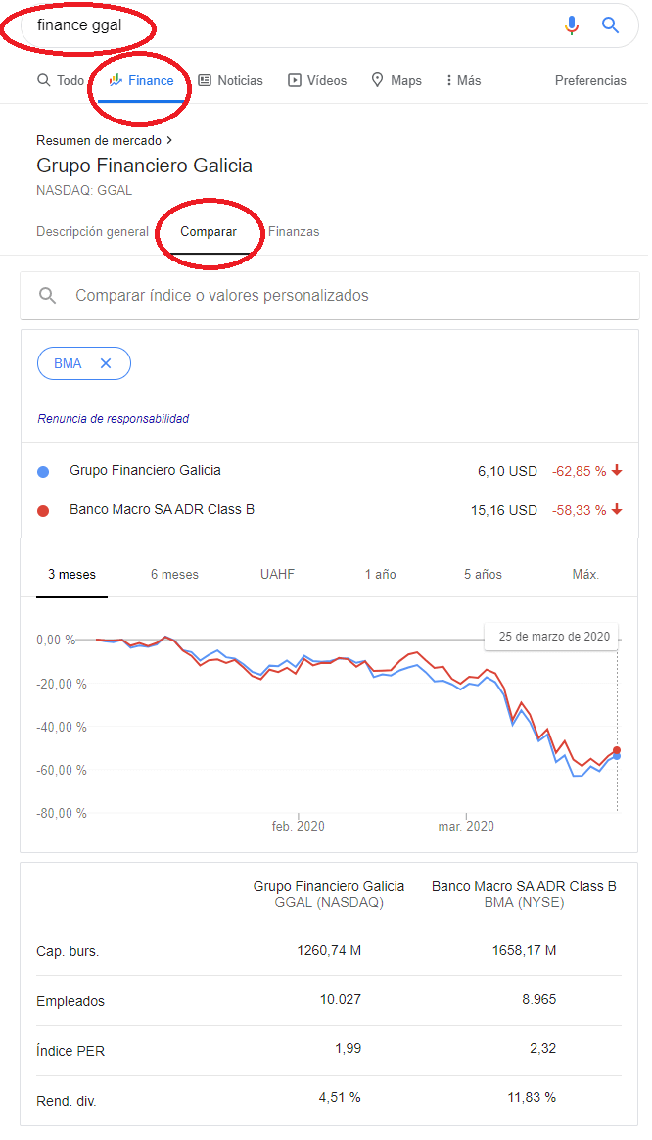Remove the BMA comparison chip
The image size is (652, 1140).
tap(106, 363)
